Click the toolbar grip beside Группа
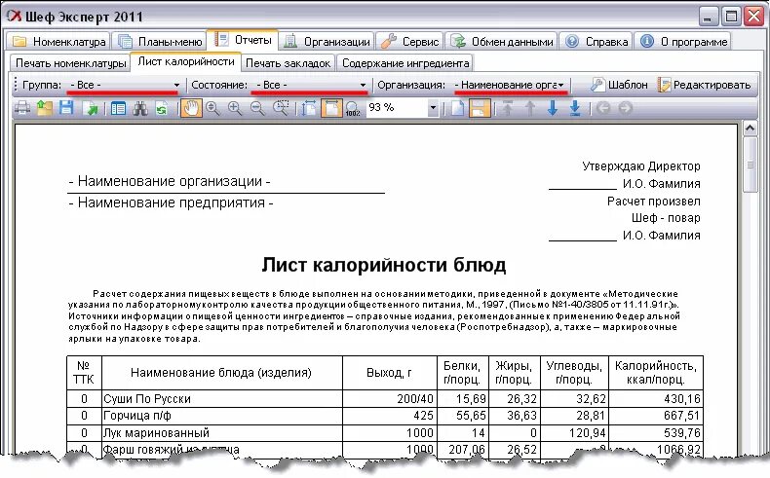This screenshot has height=478, width=770. 16,85
